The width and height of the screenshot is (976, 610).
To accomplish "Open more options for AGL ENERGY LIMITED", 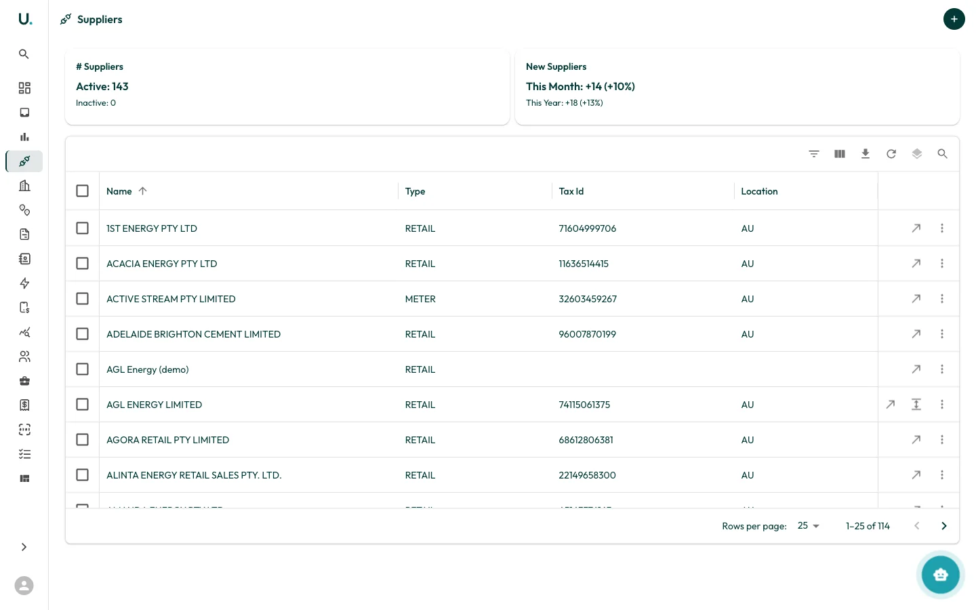I will pyautogui.click(x=942, y=405).
